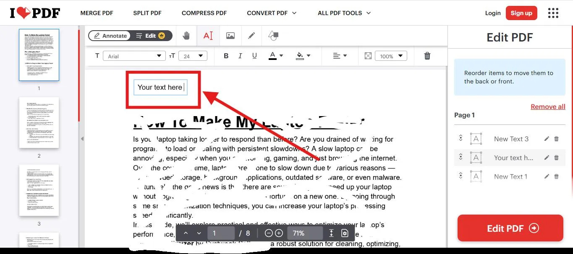This screenshot has width=573, height=254.
Task: Open MERGE PDF menu item
Action: click(97, 13)
